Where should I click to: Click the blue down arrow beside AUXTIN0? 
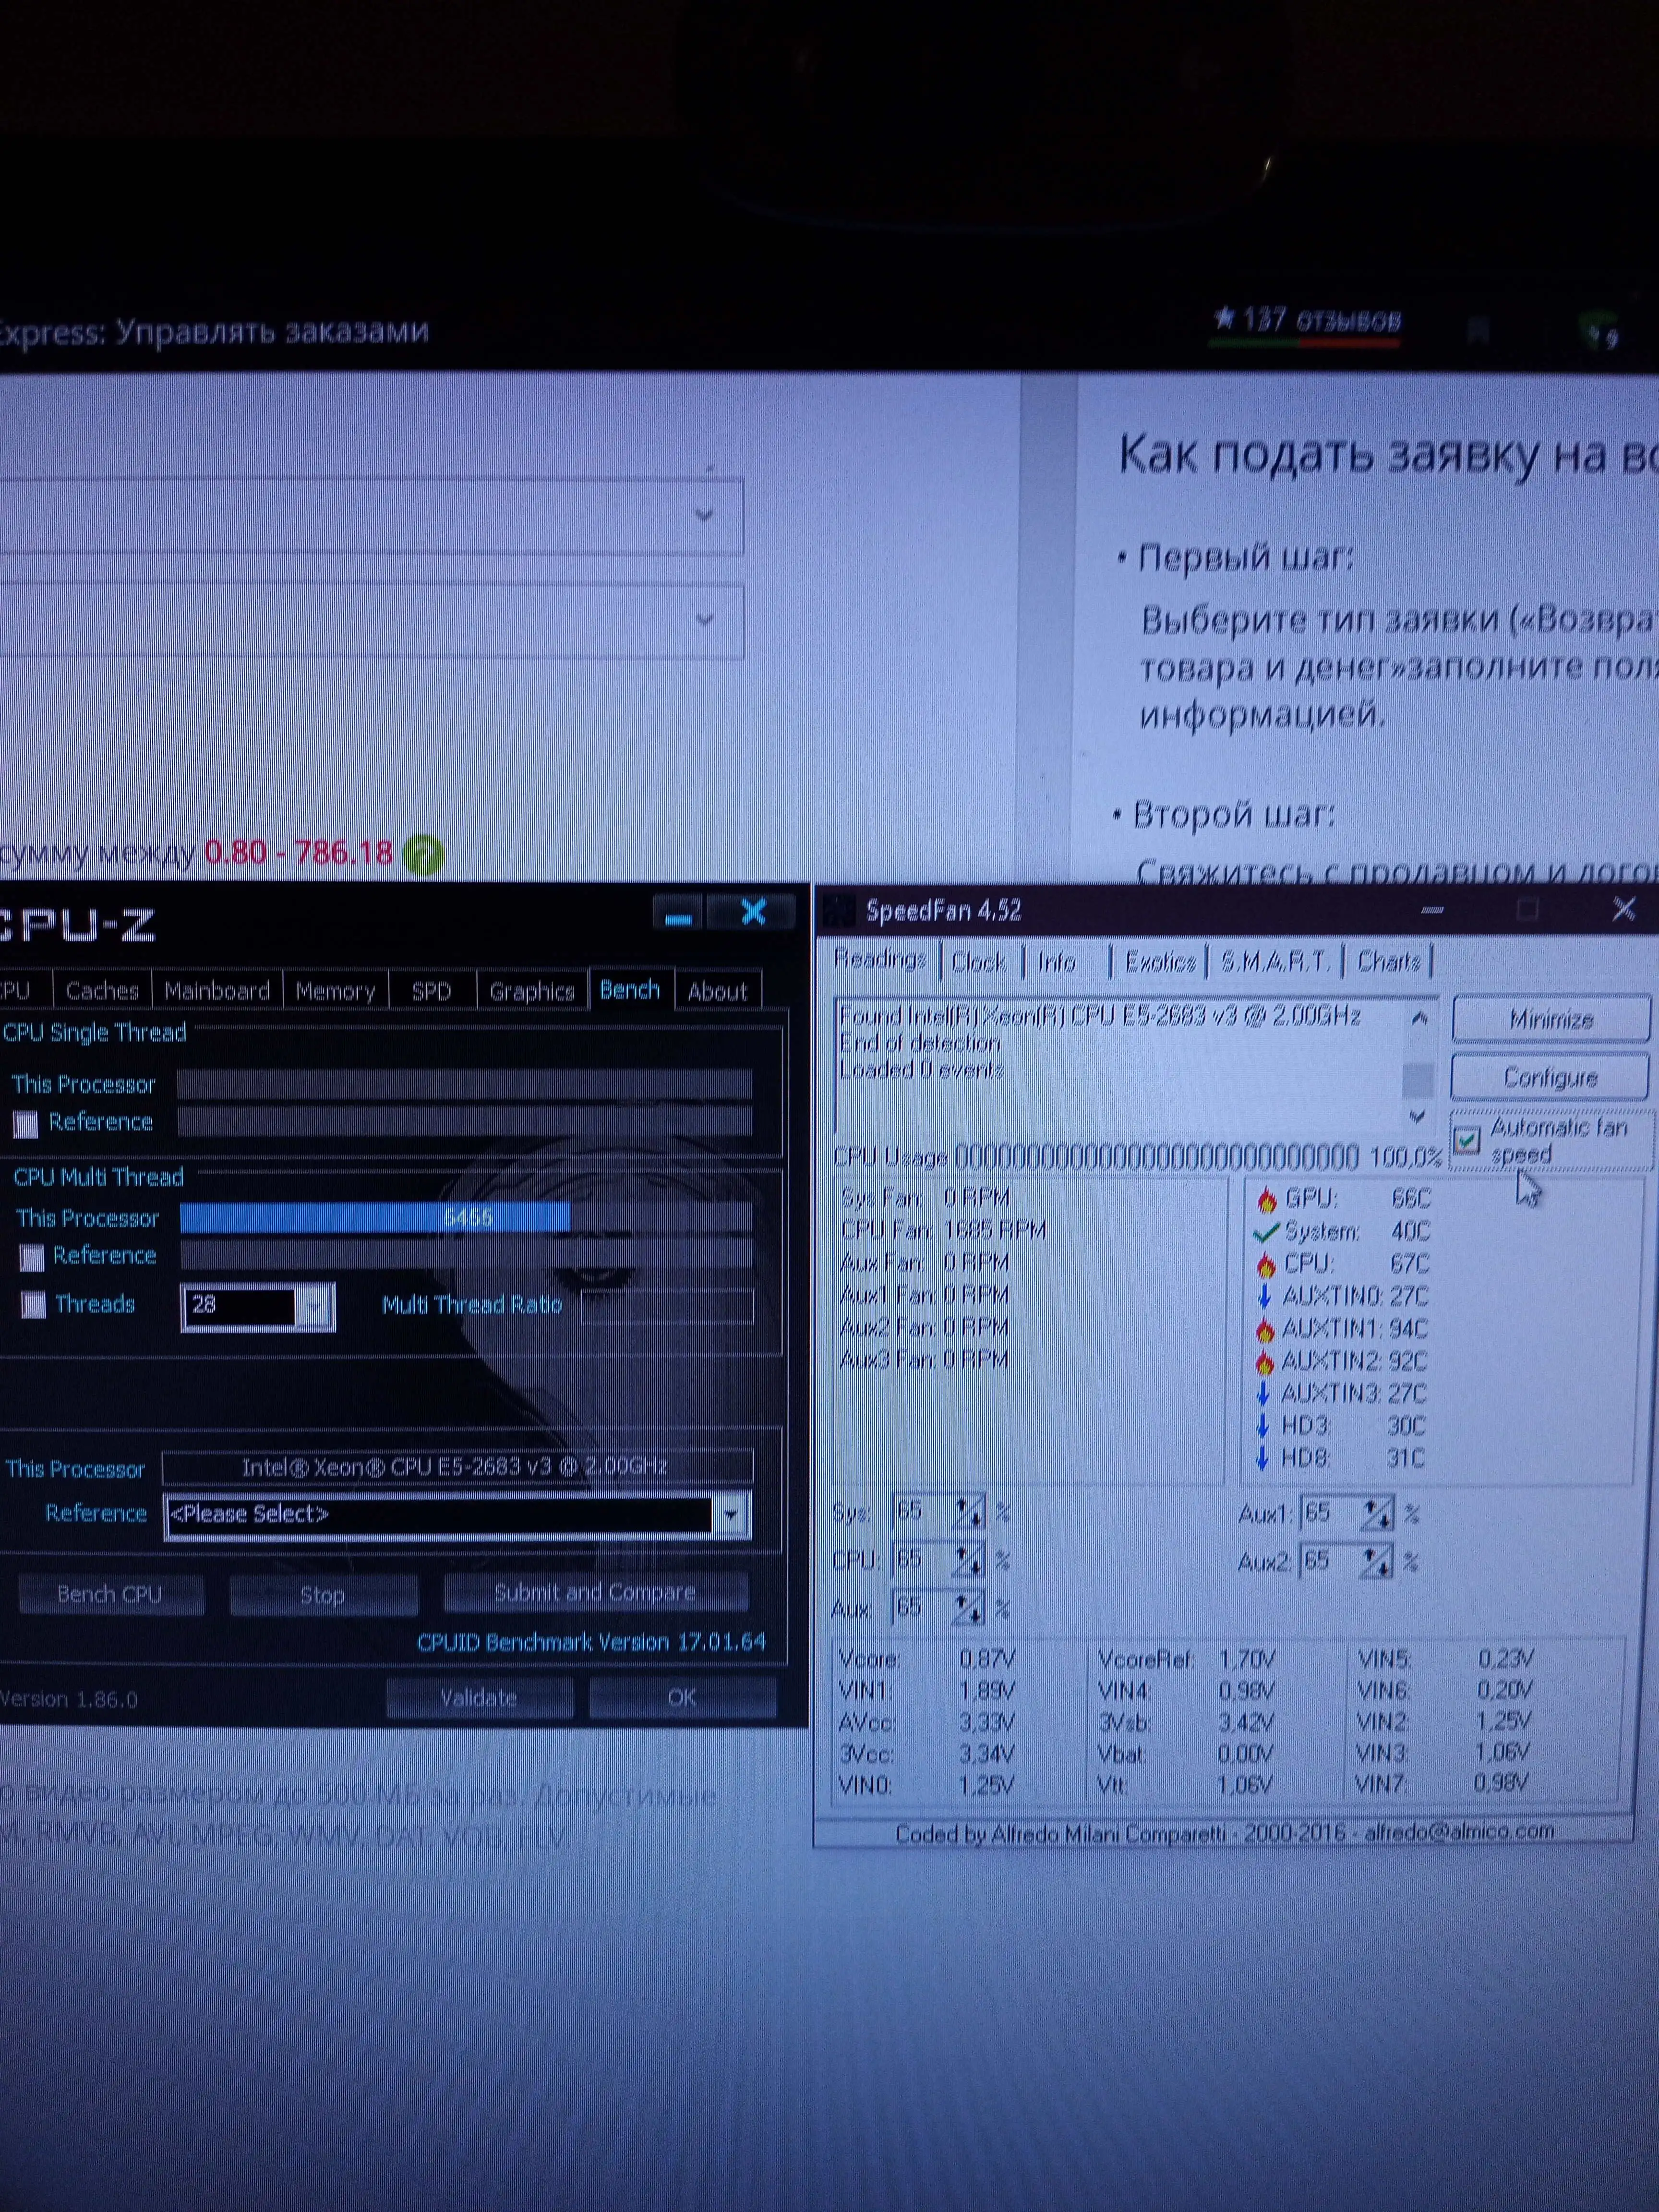point(1264,1297)
